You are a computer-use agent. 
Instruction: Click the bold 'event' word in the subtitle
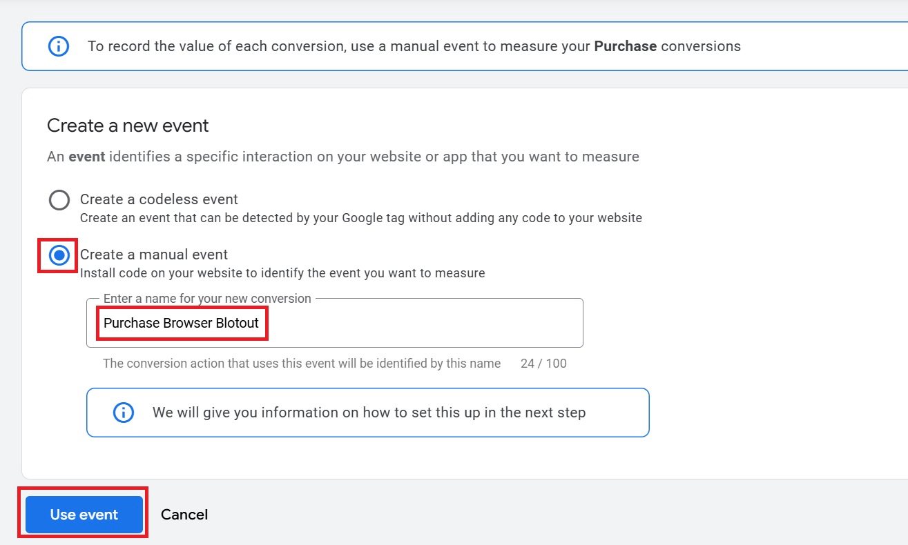(x=87, y=157)
